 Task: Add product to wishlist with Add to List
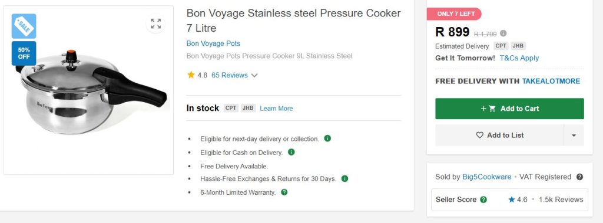pyautogui.click(x=499, y=135)
